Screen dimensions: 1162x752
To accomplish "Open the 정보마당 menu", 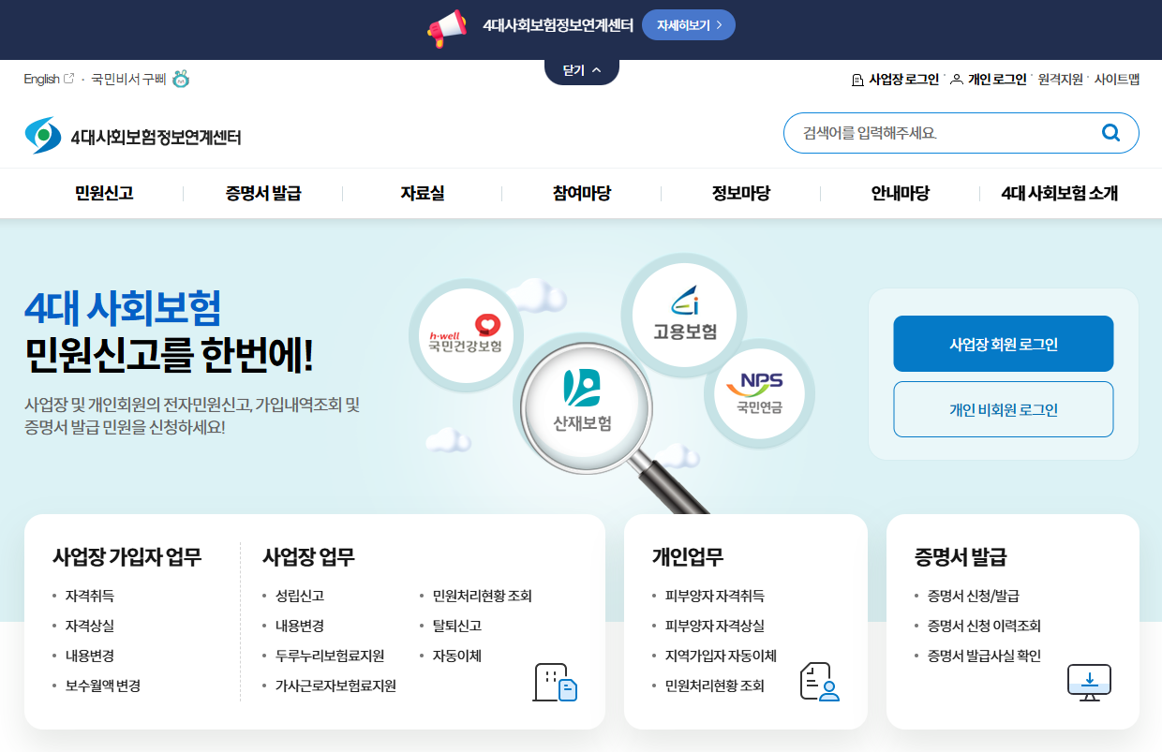I will pyautogui.click(x=741, y=193).
